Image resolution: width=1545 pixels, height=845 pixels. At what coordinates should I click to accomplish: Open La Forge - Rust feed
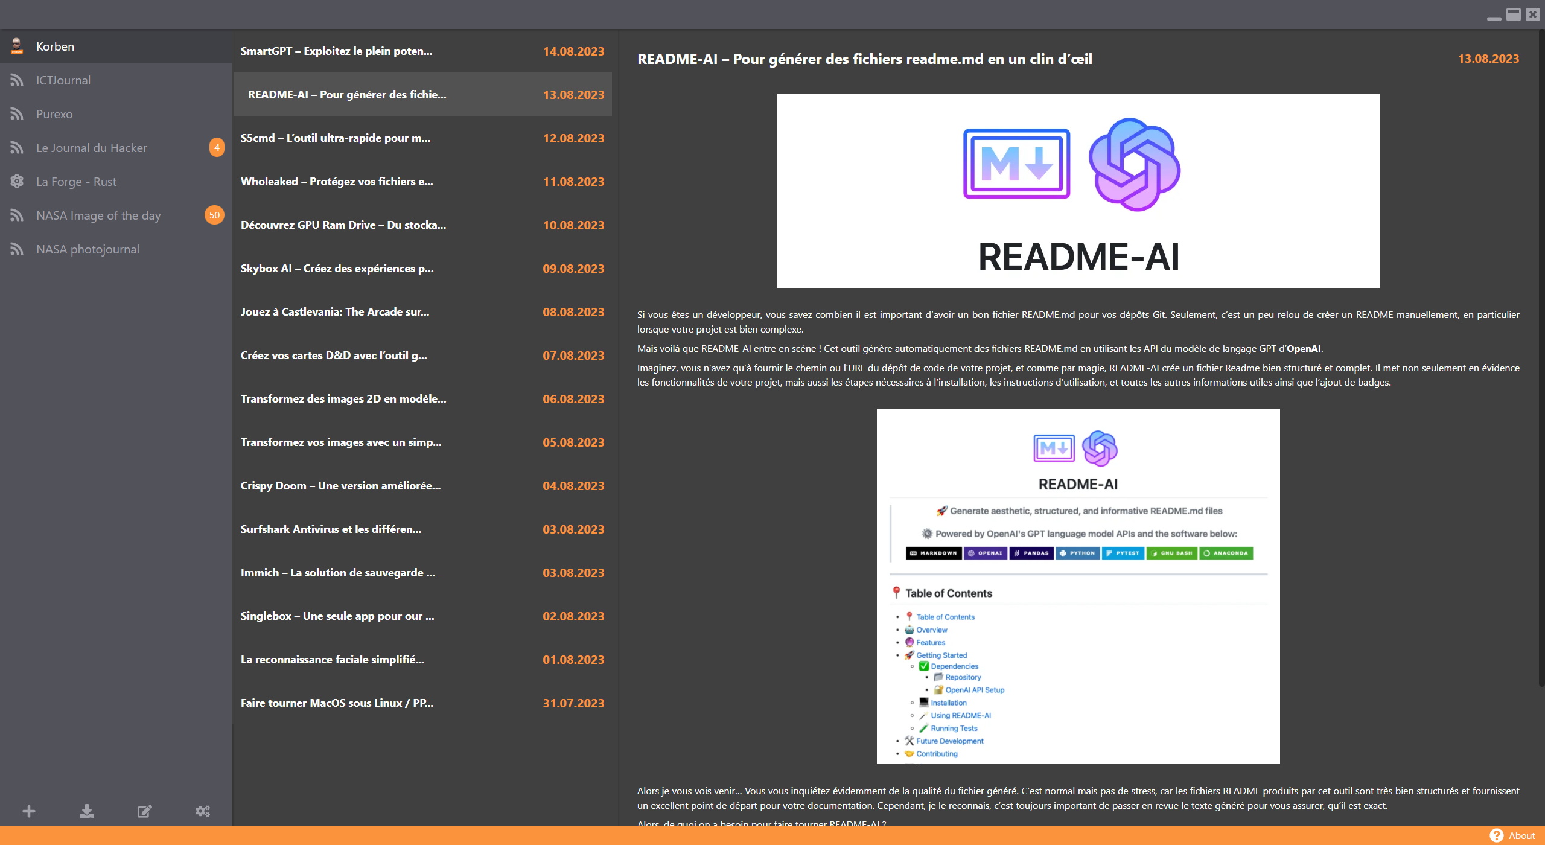pos(116,182)
